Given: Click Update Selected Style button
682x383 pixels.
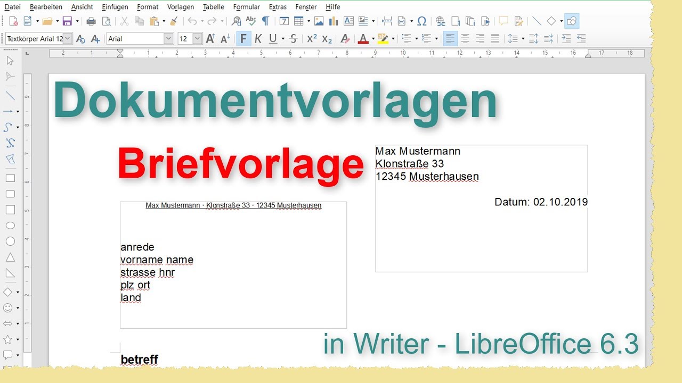Looking at the screenshot, I should tap(80, 39).
